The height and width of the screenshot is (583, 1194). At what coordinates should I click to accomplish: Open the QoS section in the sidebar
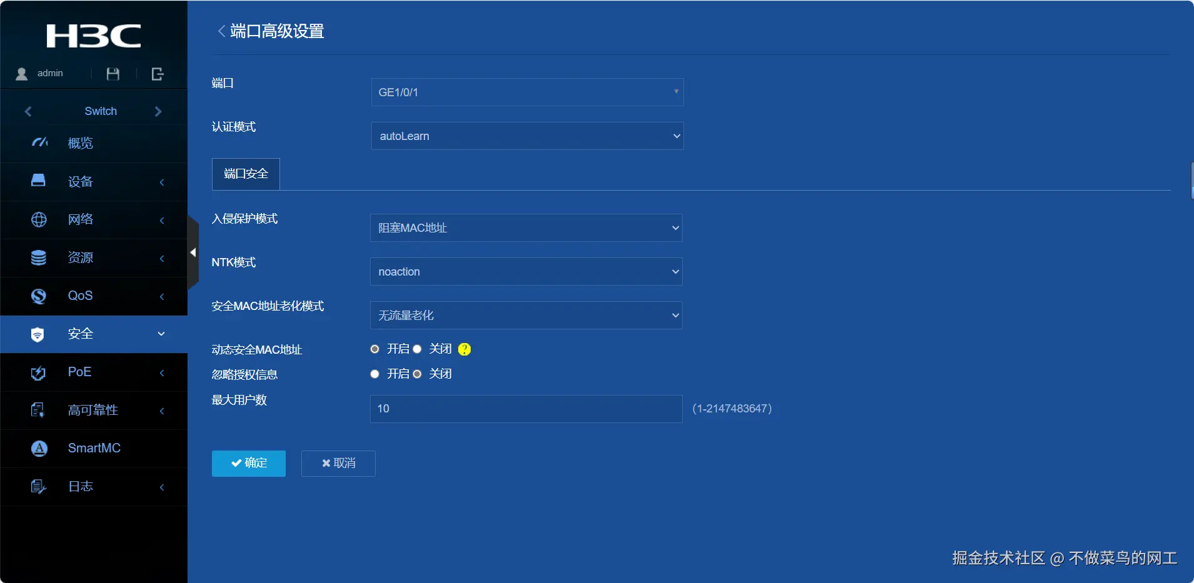point(81,295)
